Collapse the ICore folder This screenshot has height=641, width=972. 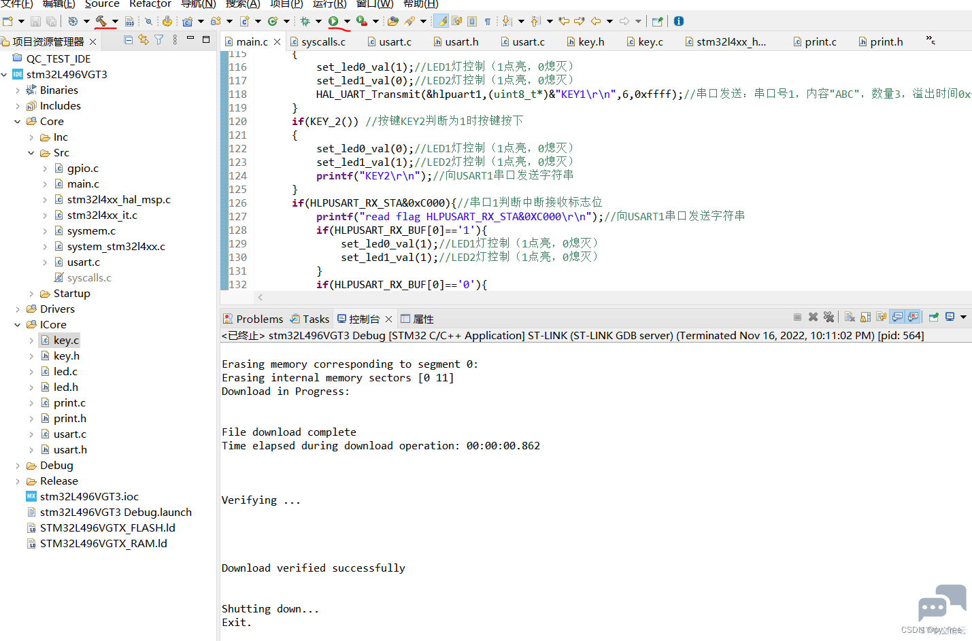pyautogui.click(x=18, y=325)
